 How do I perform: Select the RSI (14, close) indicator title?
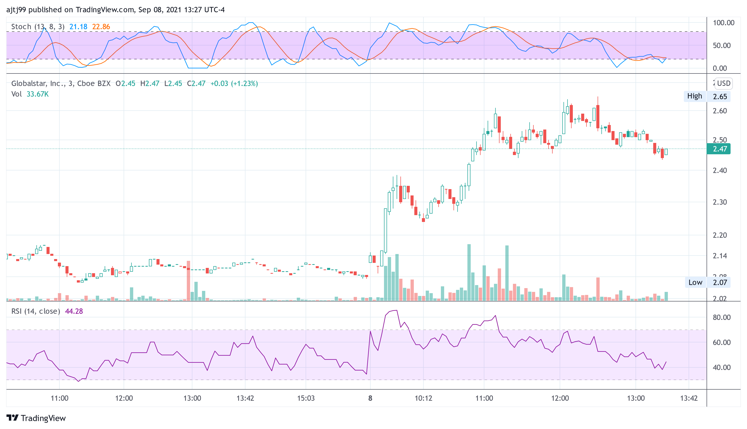point(35,311)
